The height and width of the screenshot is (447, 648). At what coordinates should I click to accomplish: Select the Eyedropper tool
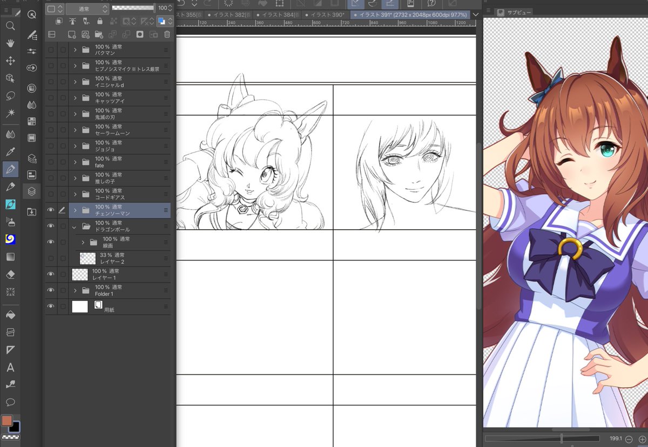click(x=10, y=152)
